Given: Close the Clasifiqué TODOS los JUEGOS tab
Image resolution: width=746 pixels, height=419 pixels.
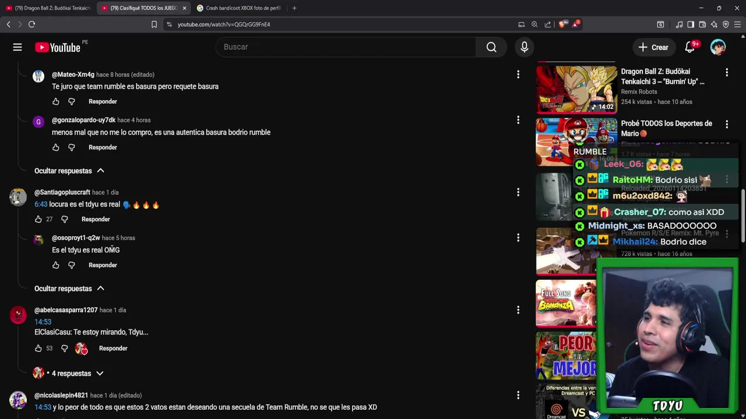Looking at the screenshot, I should click(x=184, y=8).
